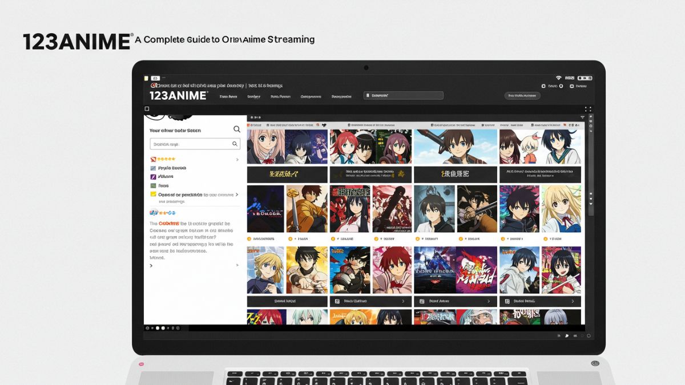
Task: Click the yellow note icon at the screen's top-left
Action: (x=146, y=78)
